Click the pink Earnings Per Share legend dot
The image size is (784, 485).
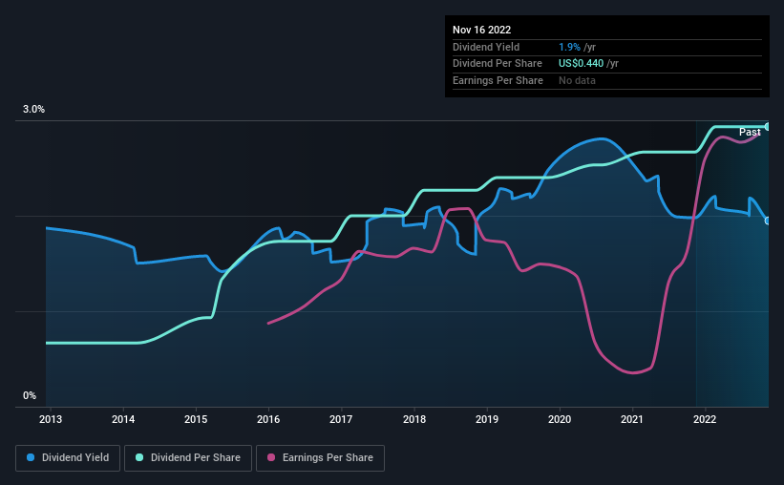[271, 457]
